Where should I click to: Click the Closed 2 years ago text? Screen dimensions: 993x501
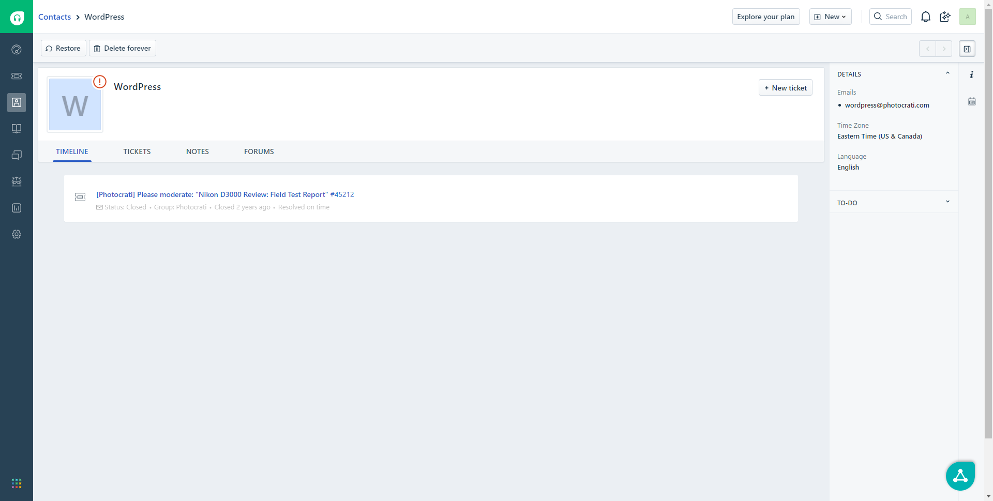[x=242, y=207]
